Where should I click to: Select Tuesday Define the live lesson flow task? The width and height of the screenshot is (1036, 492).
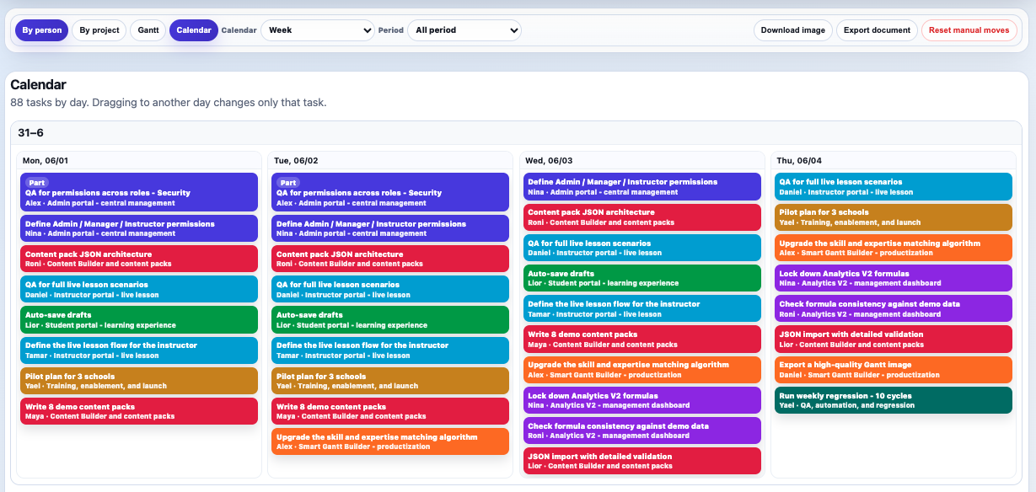click(x=390, y=350)
